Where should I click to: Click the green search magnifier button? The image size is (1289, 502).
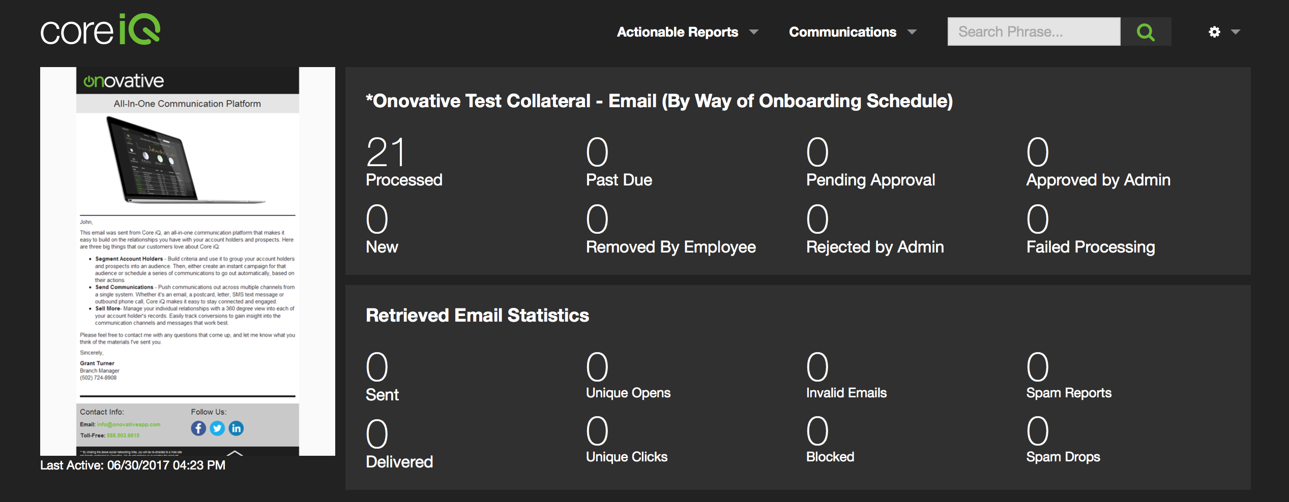(1146, 32)
